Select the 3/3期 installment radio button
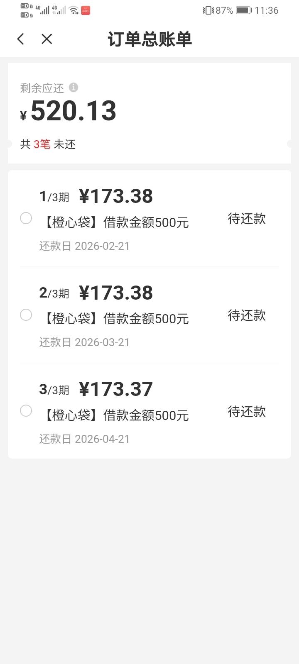299x664 pixels. coord(26,411)
